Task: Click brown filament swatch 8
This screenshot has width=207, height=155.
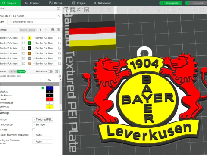Action: click(x=29, y=53)
